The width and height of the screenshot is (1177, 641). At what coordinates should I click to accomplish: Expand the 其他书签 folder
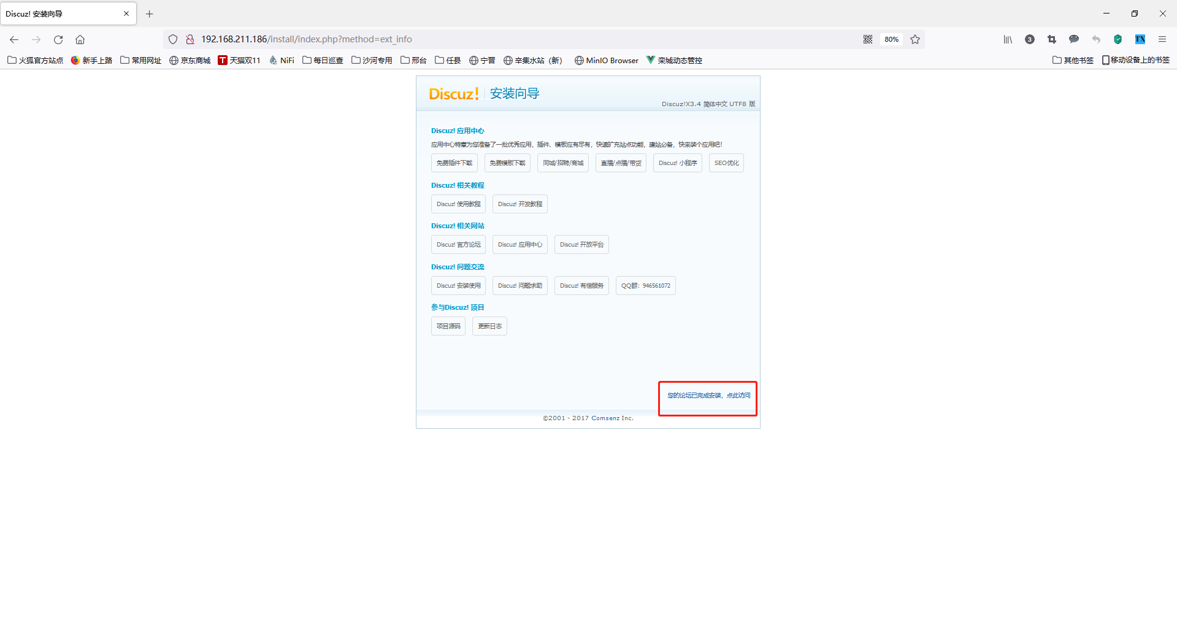coord(1073,60)
